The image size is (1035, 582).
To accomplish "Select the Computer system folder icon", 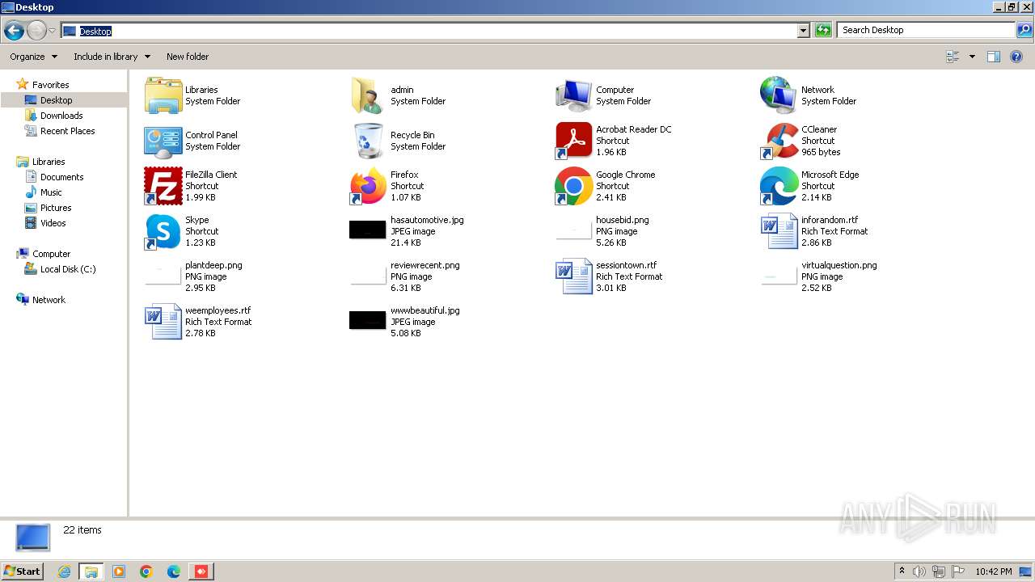I will coord(573,95).
